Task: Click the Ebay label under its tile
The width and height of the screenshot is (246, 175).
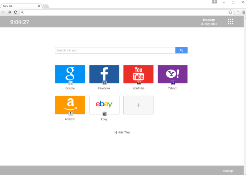Action: (104, 119)
